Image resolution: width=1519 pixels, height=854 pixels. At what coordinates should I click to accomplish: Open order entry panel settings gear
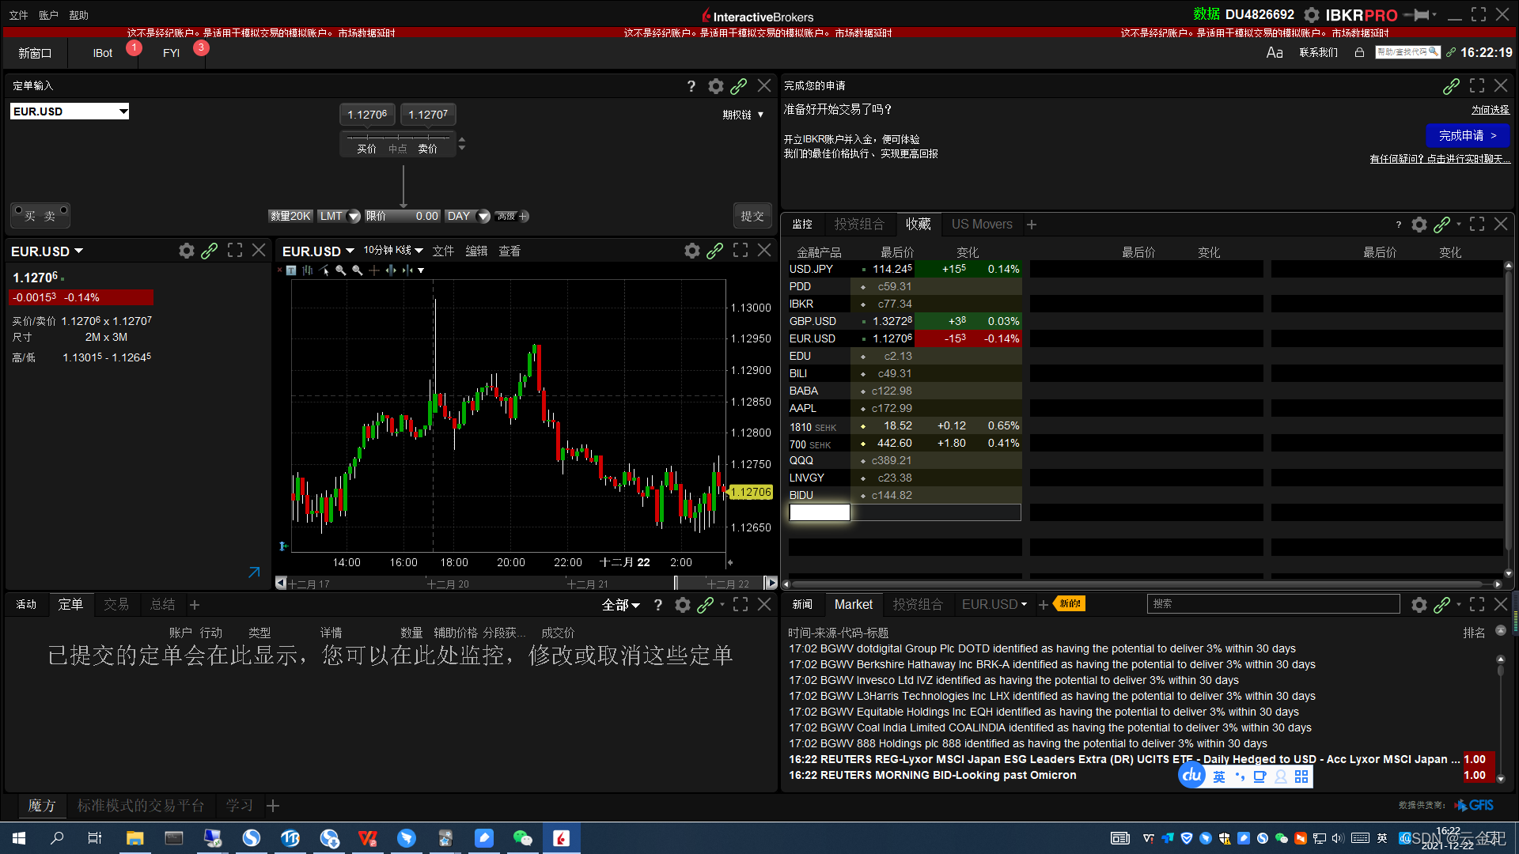point(715,86)
